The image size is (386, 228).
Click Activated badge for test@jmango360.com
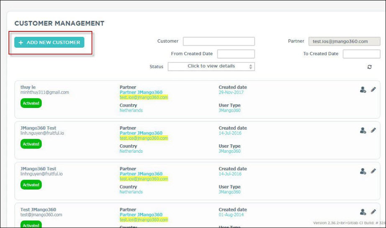(x=31, y=225)
